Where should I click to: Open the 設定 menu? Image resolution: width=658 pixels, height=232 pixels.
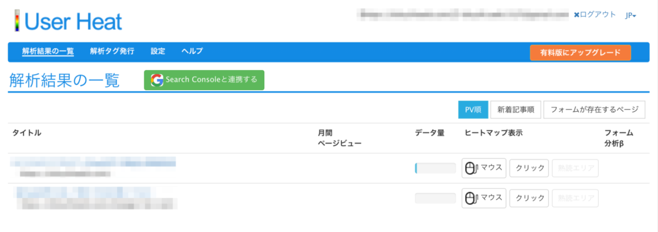158,51
